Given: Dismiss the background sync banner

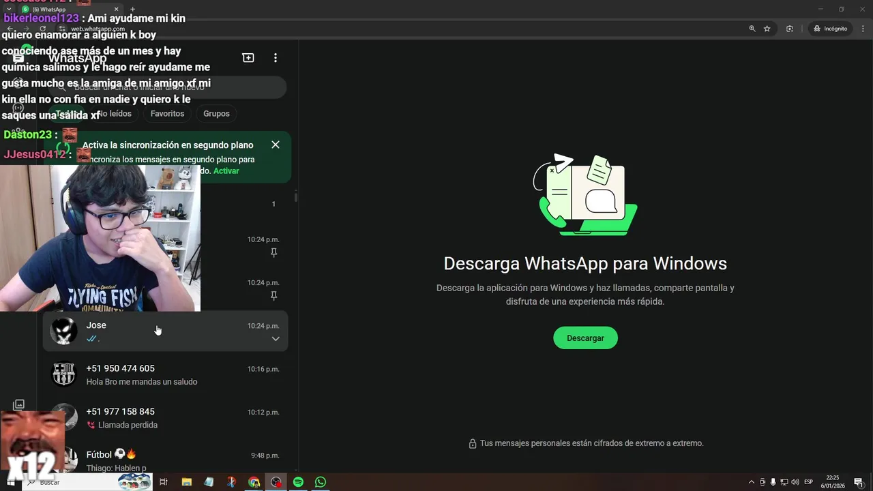Looking at the screenshot, I should [276, 145].
